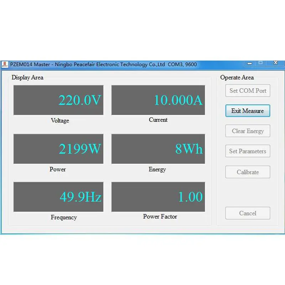Minimize the PZEM014 Master window
The image size is (285, 285).
tap(249, 63)
